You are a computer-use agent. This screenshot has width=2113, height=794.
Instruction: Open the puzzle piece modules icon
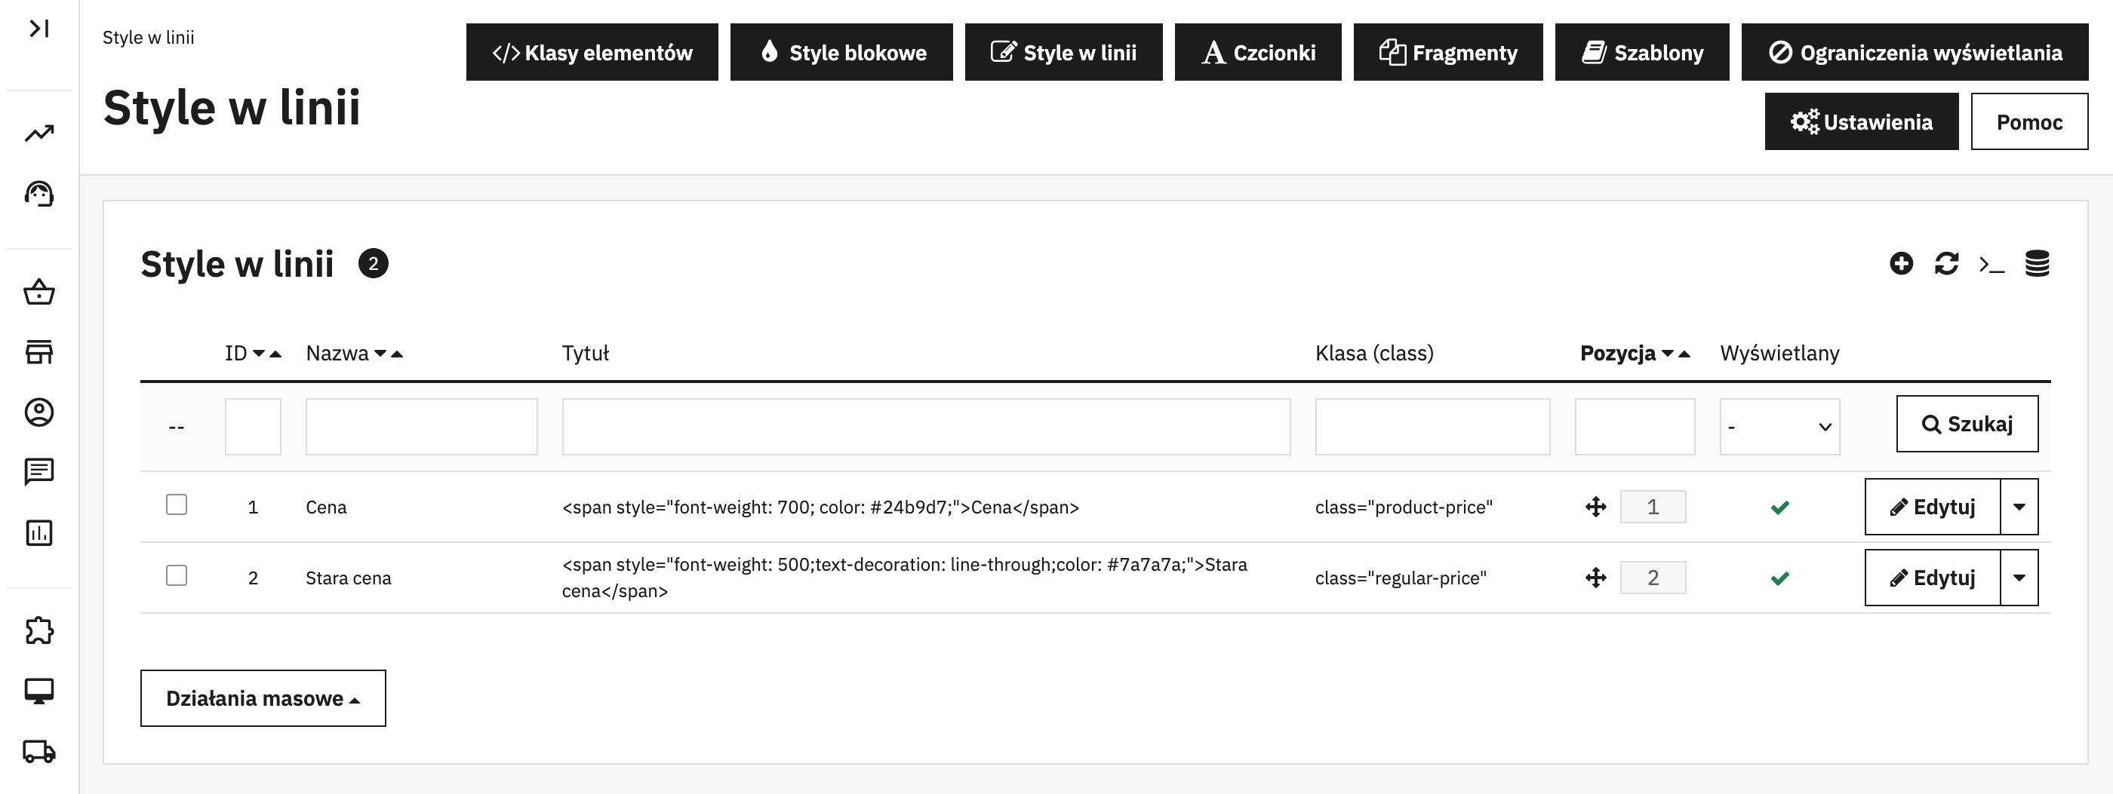tap(39, 630)
